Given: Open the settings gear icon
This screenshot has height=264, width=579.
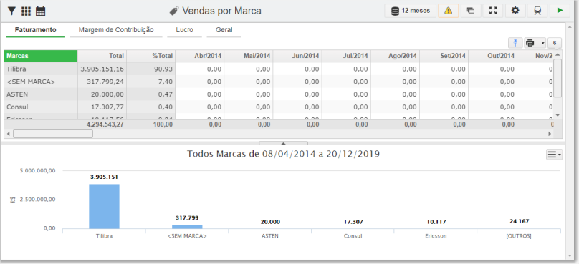Looking at the screenshot, I should [515, 11].
